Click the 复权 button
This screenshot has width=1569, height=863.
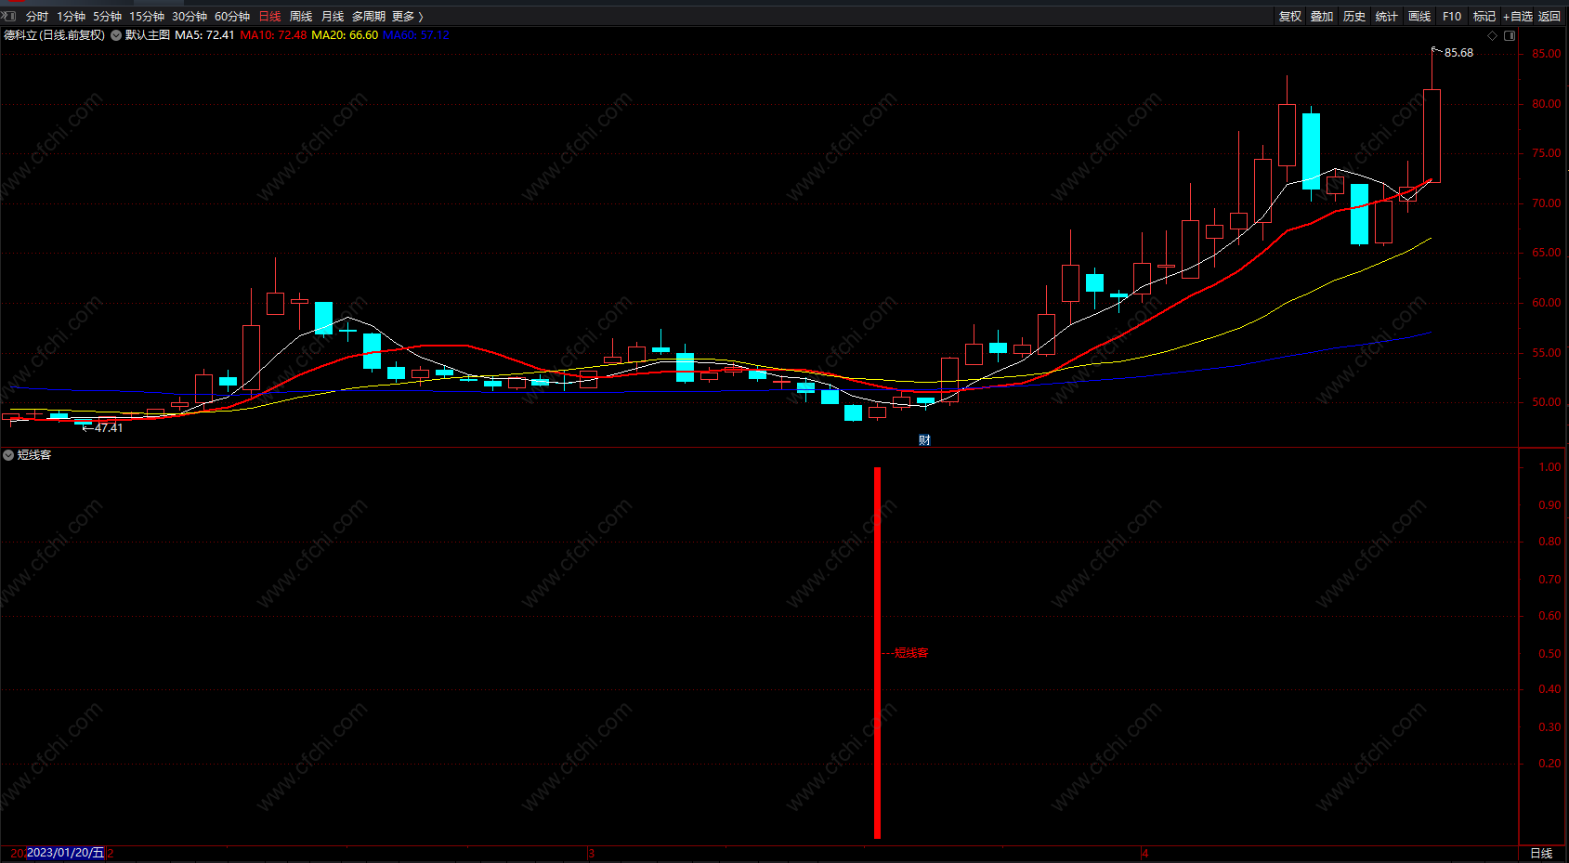1290,17
